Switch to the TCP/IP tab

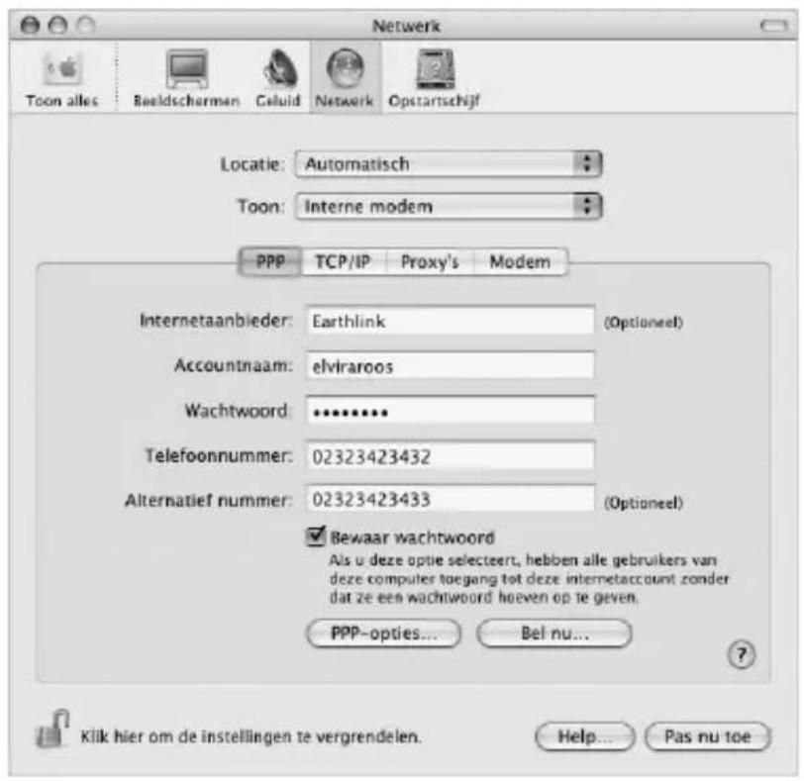tap(343, 262)
